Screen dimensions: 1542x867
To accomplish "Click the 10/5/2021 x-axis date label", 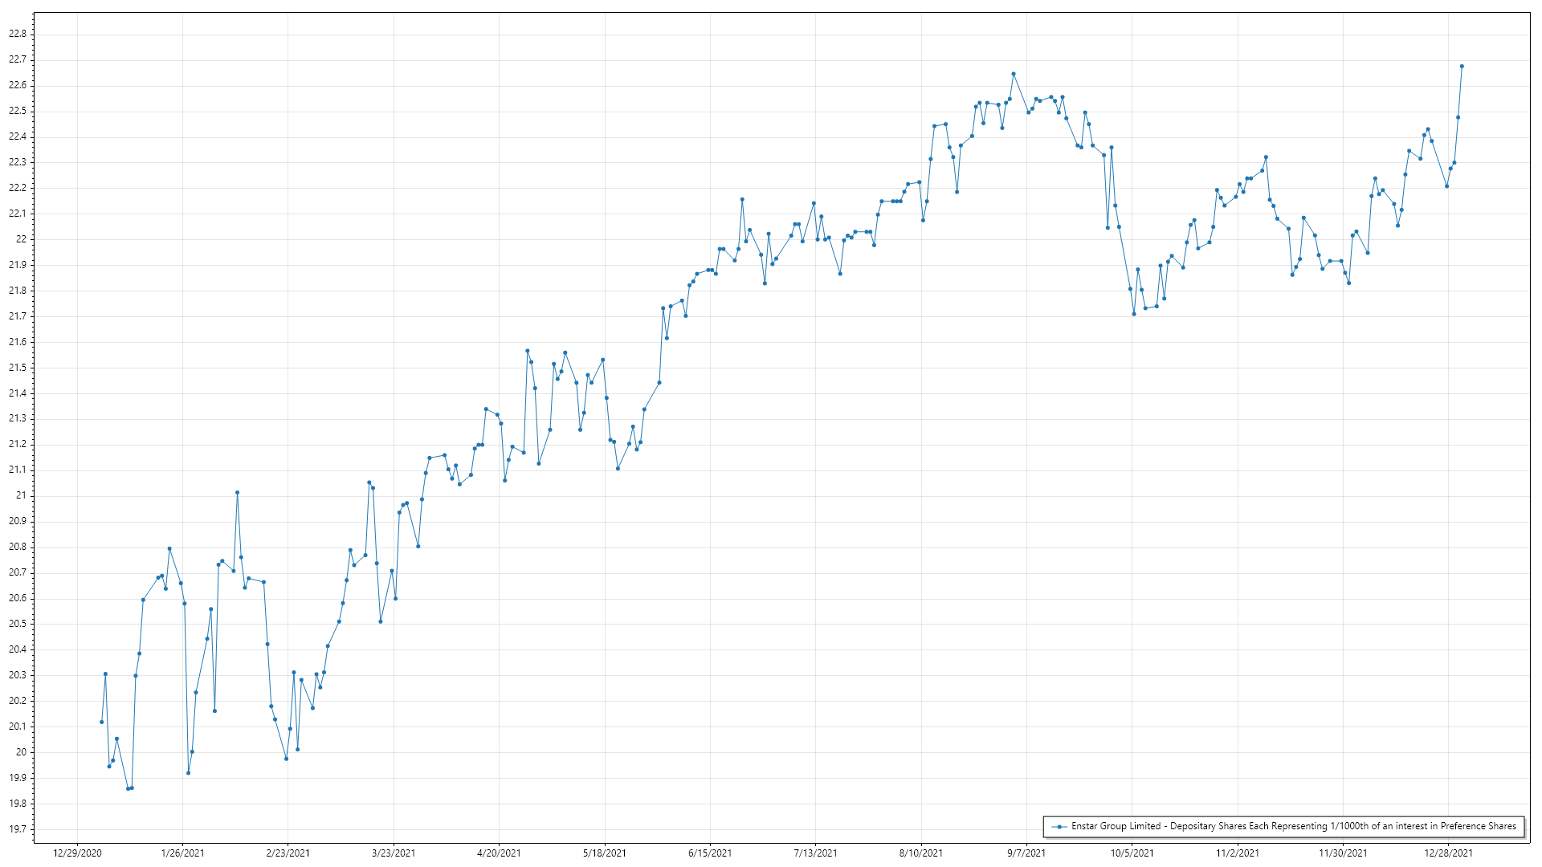I will tap(1132, 853).
